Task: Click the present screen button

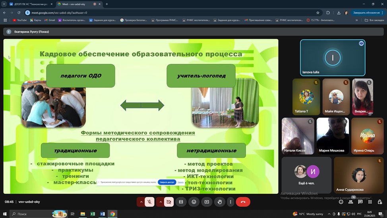Action: click(x=207, y=202)
